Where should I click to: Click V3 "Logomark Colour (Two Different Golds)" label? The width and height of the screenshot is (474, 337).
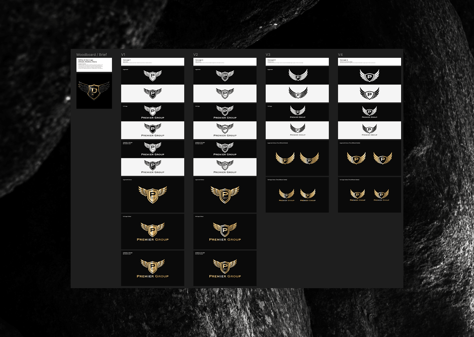tap(278, 143)
